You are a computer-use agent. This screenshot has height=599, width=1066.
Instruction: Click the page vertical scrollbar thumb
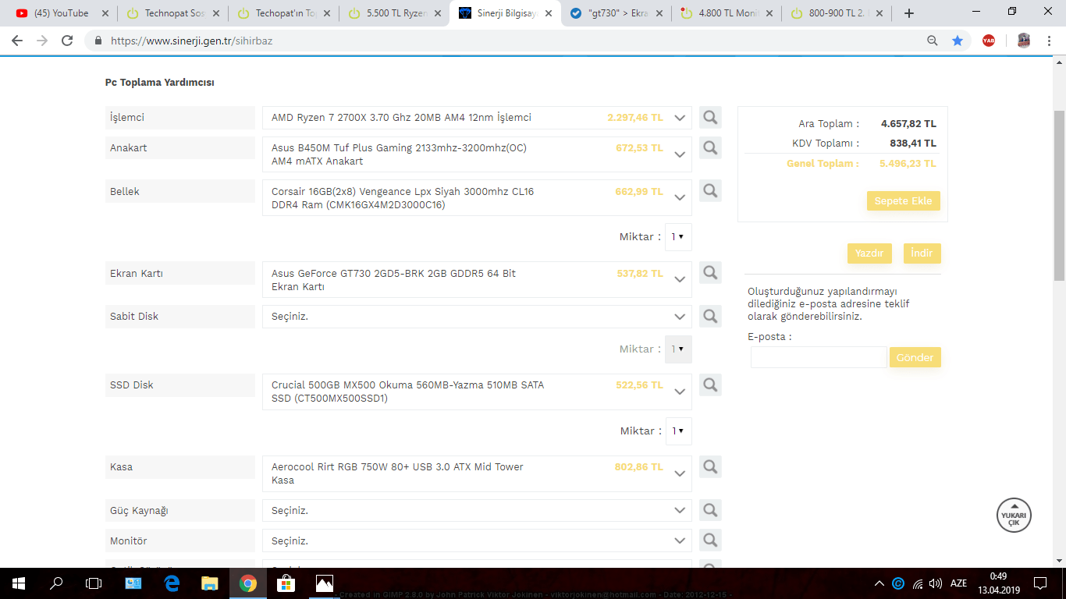tap(1060, 195)
